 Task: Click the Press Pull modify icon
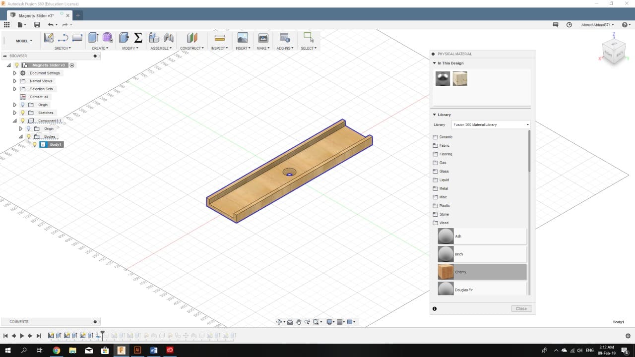tap(124, 38)
